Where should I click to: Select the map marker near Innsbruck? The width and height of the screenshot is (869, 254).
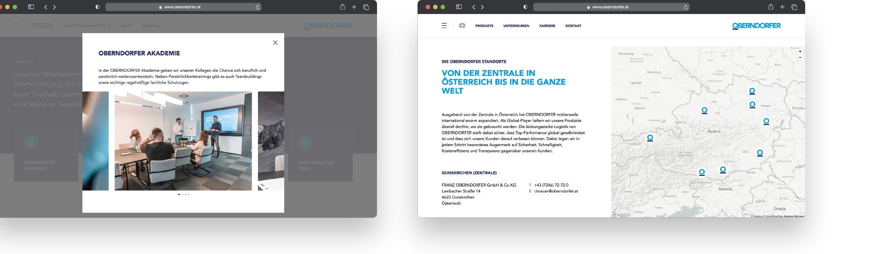click(x=650, y=138)
